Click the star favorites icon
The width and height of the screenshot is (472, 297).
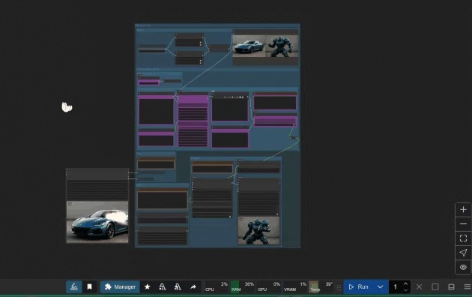[x=147, y=286]
